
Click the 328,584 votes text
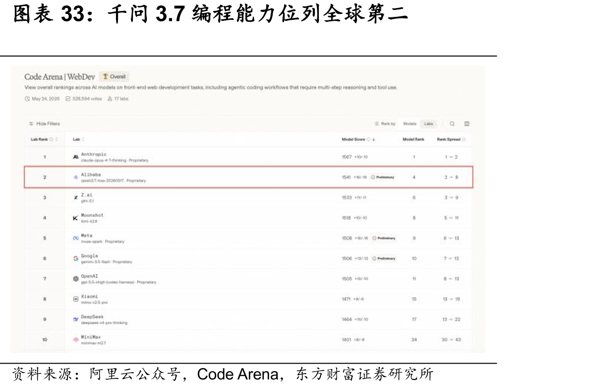87,99
